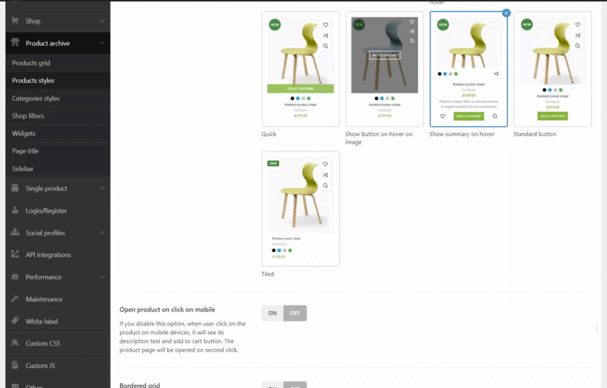Viewport: 607px width, 388px height.
Task: Click the Single product bag icon
Action: pos(15,188)
